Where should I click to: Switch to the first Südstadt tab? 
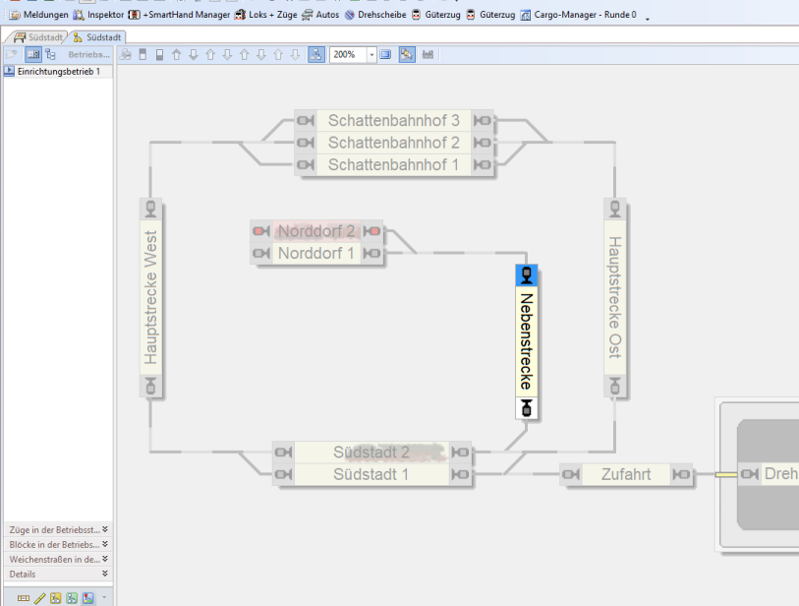coord(39,37)
